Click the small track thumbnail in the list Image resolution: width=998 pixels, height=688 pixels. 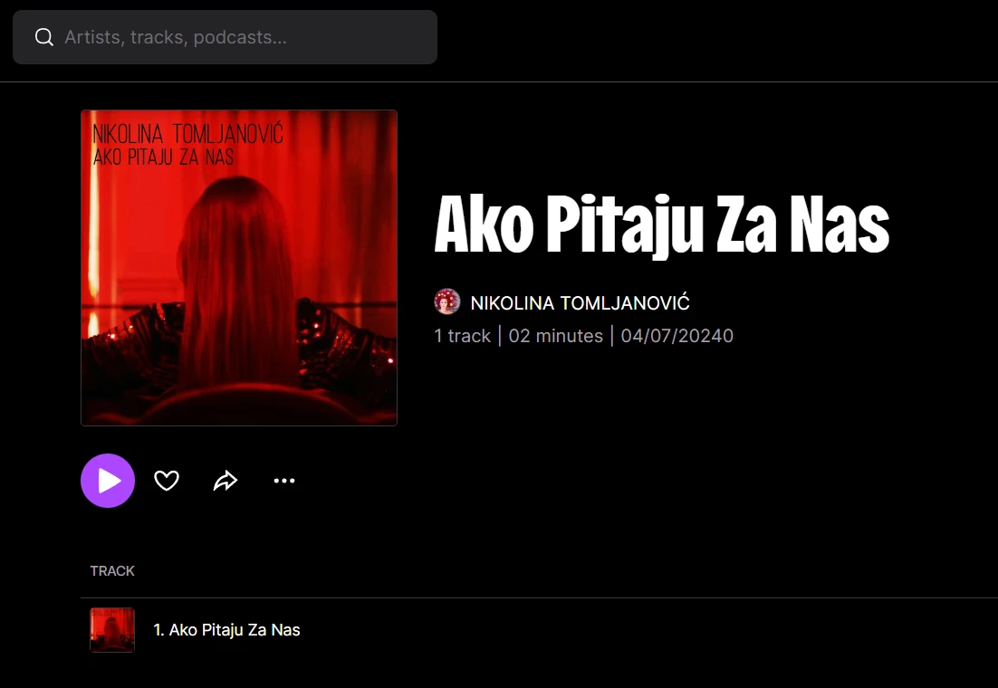[x=112, y=629]
